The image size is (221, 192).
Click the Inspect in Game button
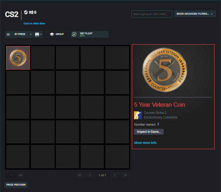point(149,132)
